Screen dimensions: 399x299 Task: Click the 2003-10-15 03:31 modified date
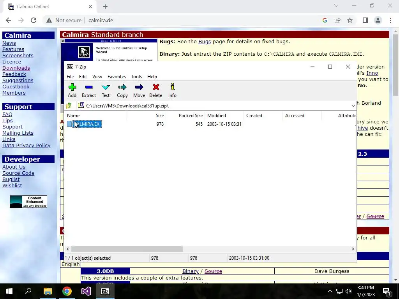point(224,124)
